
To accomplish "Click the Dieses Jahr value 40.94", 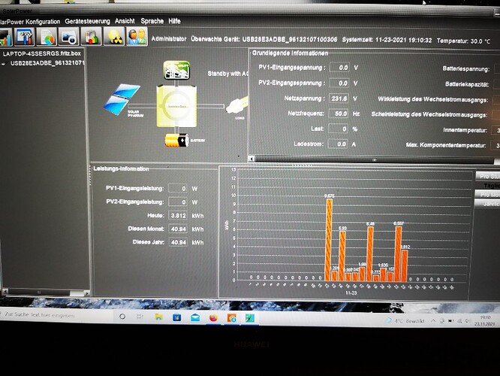I will tap(178, 242).
